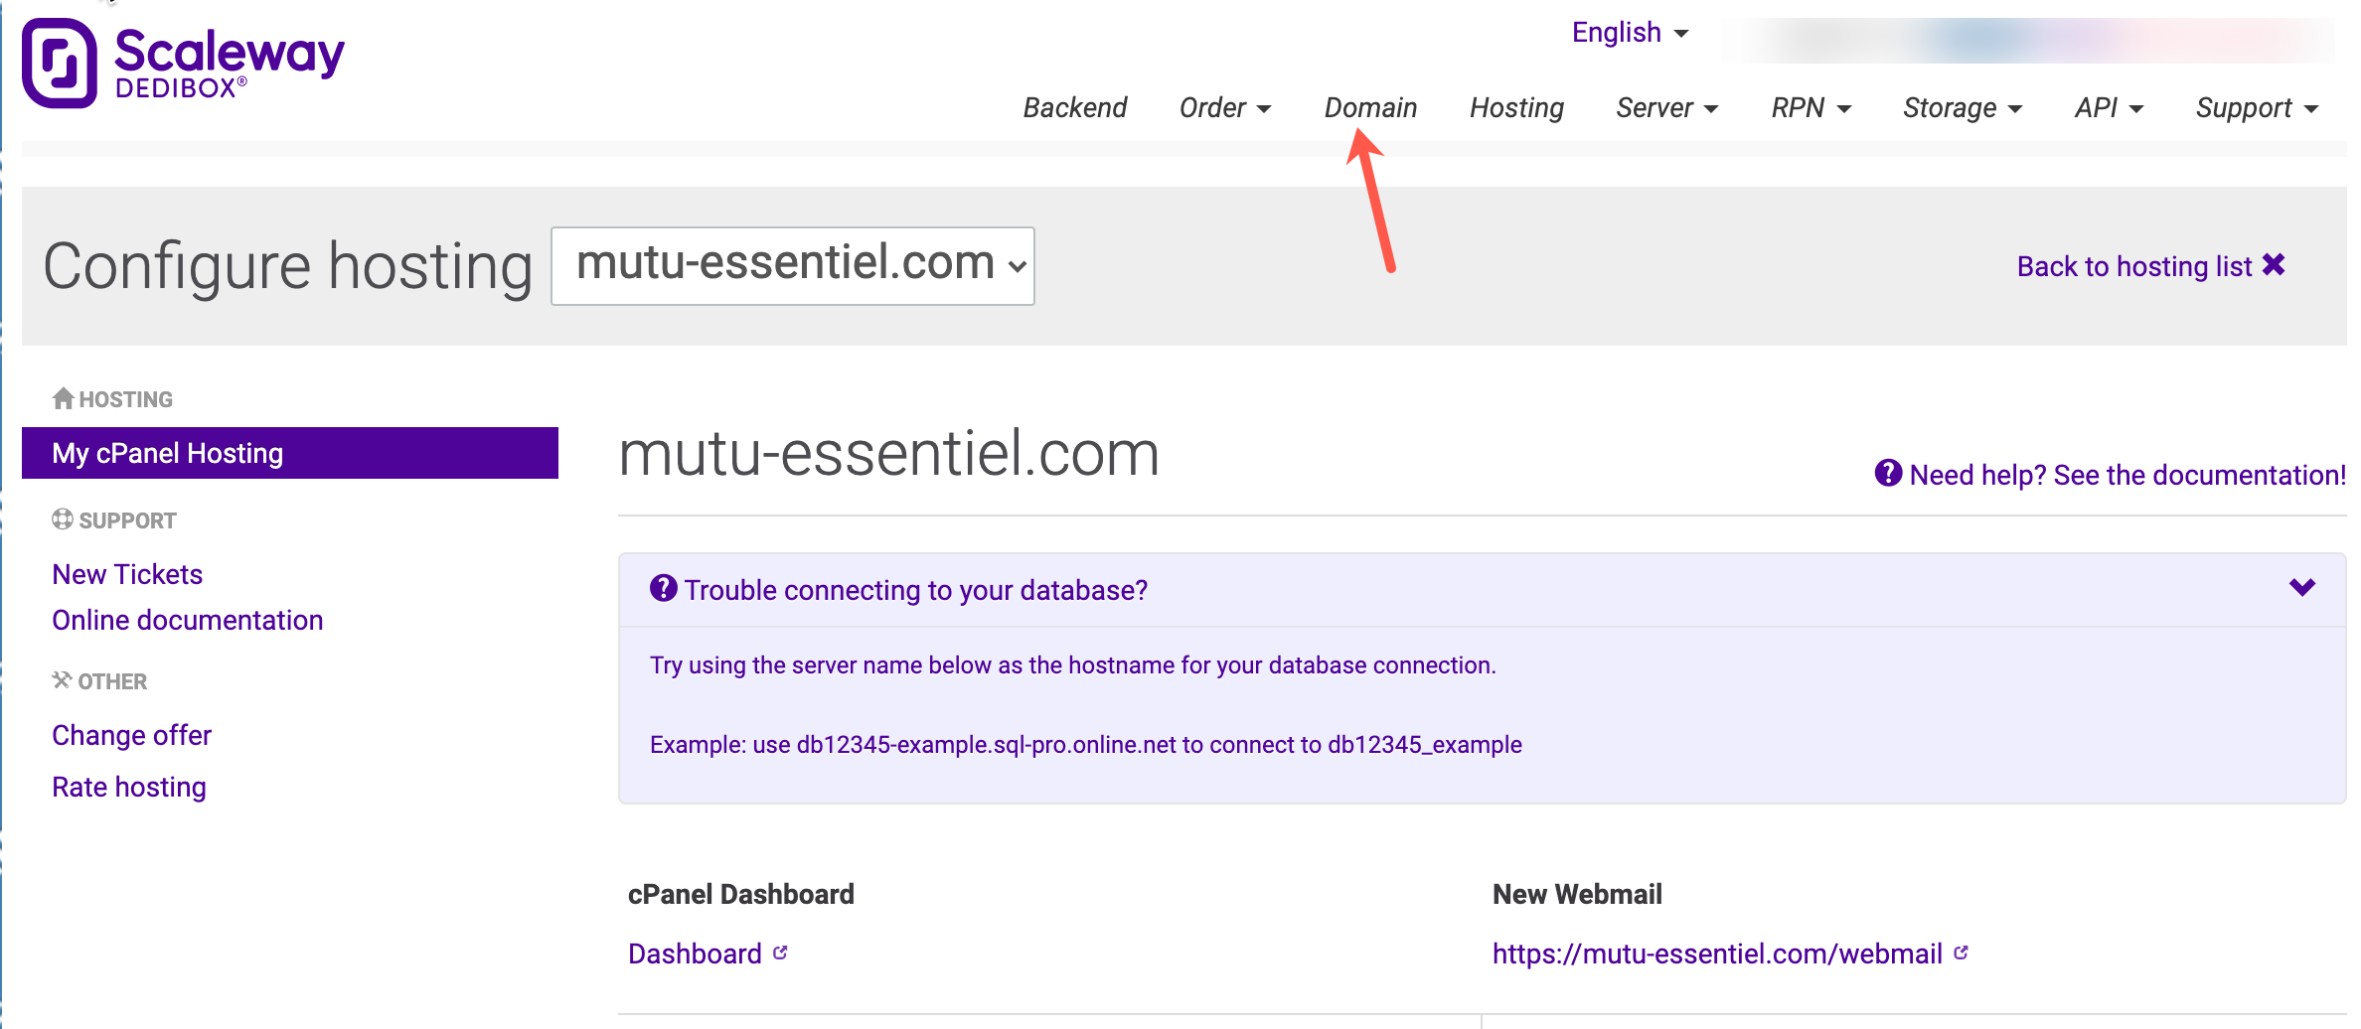Screen dimensions: 2361x1029
Task: Collapse the database trouble panel chevron
Action: point(2302,587)
